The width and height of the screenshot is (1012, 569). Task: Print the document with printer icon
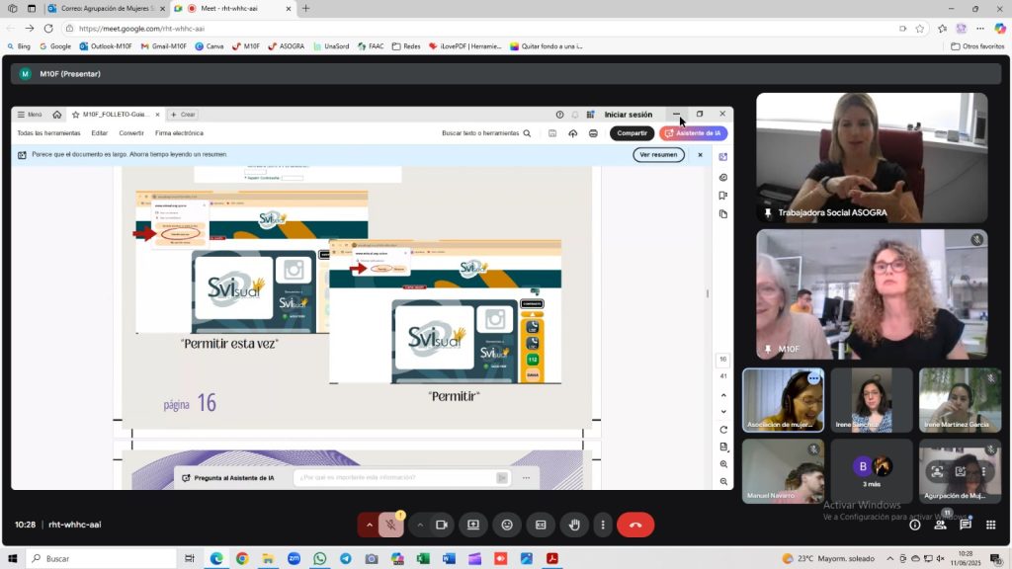click(x=593, y=133)
